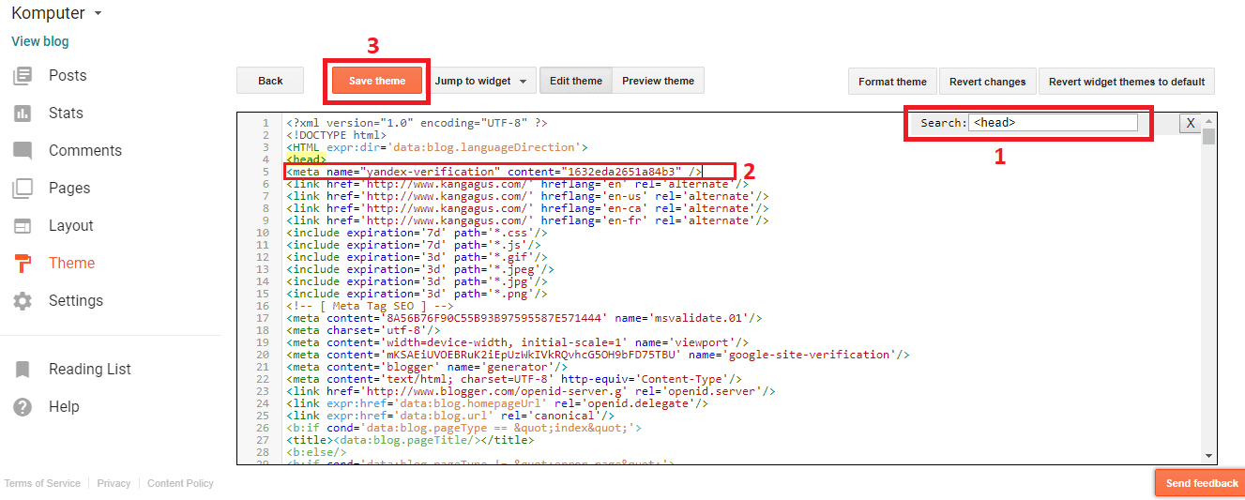
Task: Open the Reading List
Action: [90, 369]
